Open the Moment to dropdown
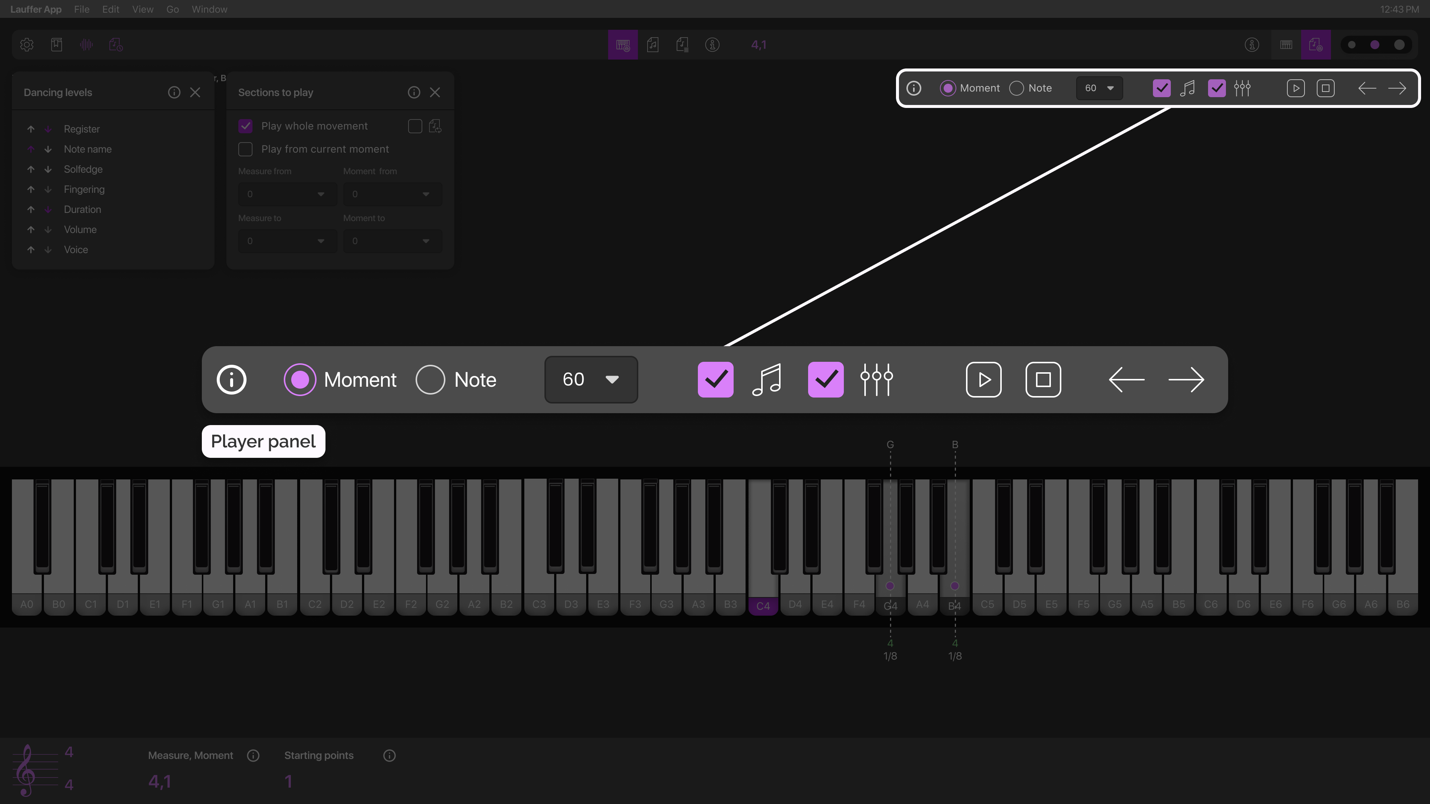Image resolution: width=1430 pixels, height=804 pixels. pyautogui.click(x=393, y=241)
